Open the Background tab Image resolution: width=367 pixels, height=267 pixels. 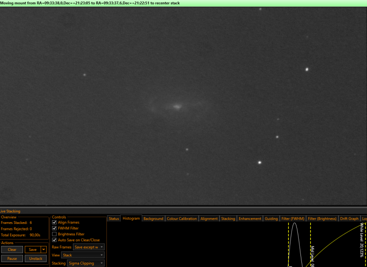(153, 218)
